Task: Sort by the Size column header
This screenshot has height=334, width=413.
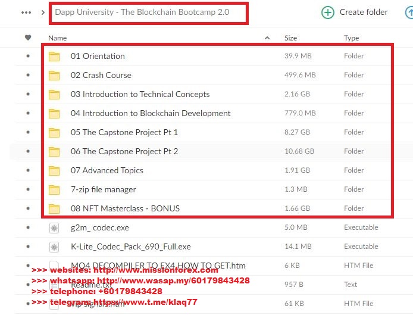Action: click(290, 38)
